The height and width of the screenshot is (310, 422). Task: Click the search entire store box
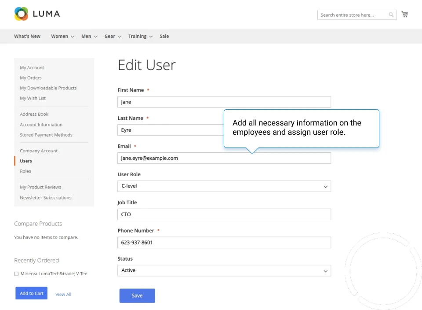pyautogui.click(x=353, y=15)
